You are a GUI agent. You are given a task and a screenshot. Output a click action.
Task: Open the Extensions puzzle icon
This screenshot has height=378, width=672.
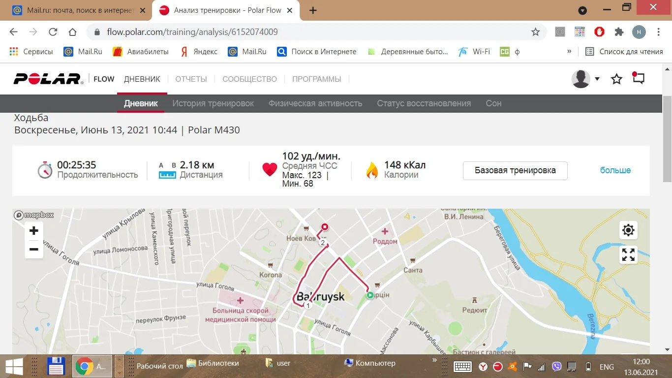pos(619,32)
